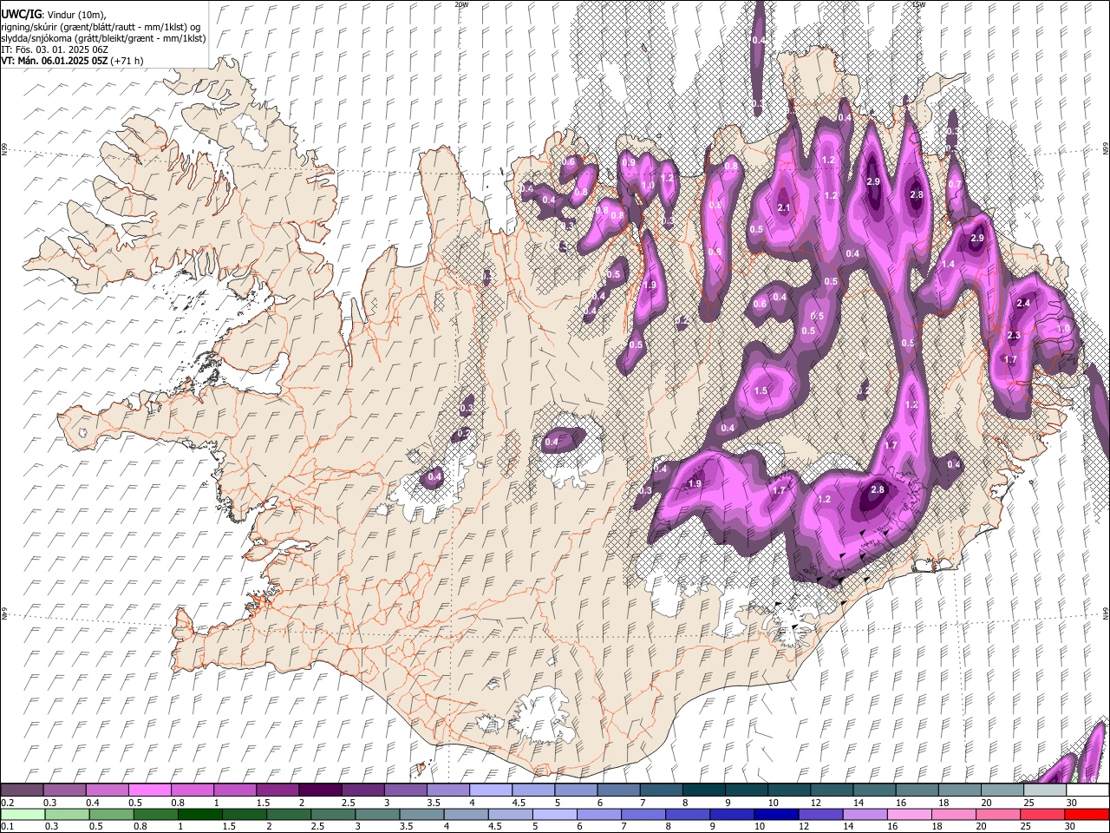The image size is (1110, 833).
Task: Select the 'IT: Fös. 03. 01. 2025 06Z' line
Action: [55, 49]
